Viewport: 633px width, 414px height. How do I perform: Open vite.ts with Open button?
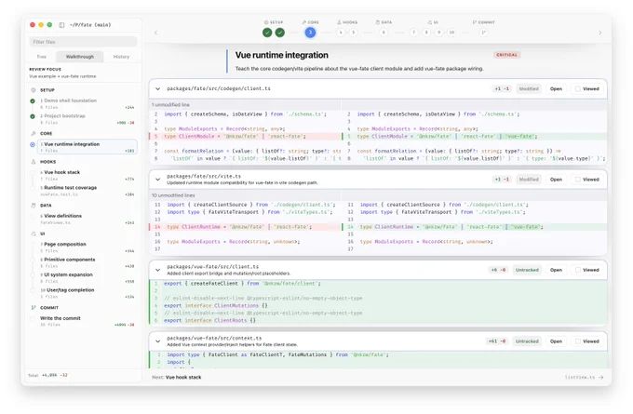coord(556,180)
